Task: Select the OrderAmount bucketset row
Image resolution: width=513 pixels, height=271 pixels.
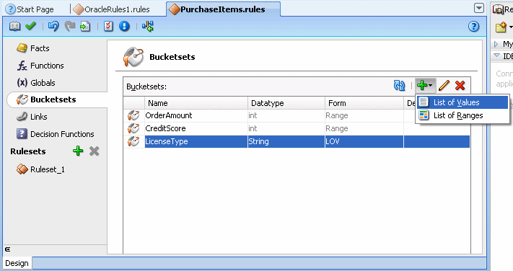Action: [x=297, y=115]
